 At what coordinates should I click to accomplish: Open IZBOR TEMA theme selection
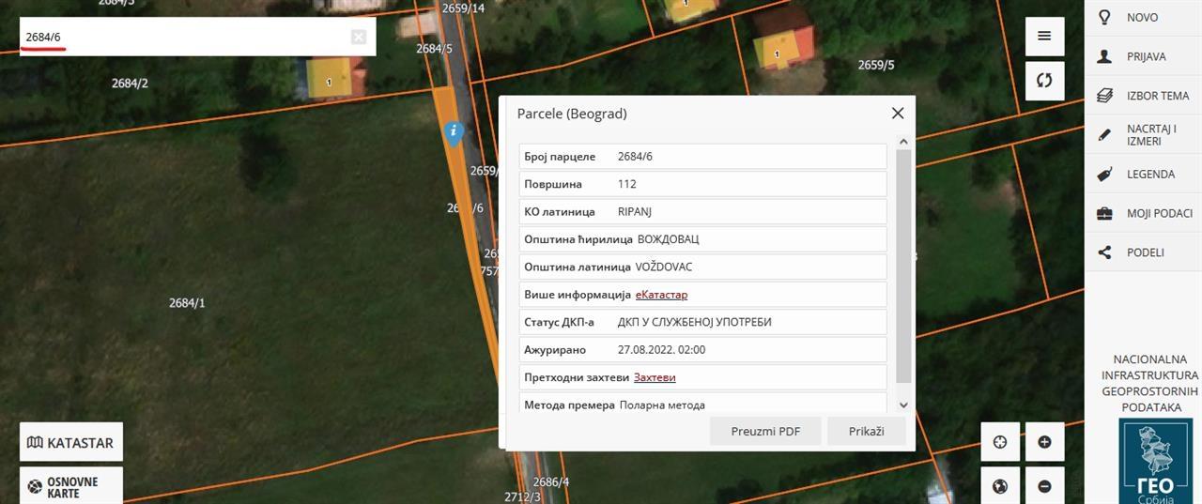(x=1143, y=96)
